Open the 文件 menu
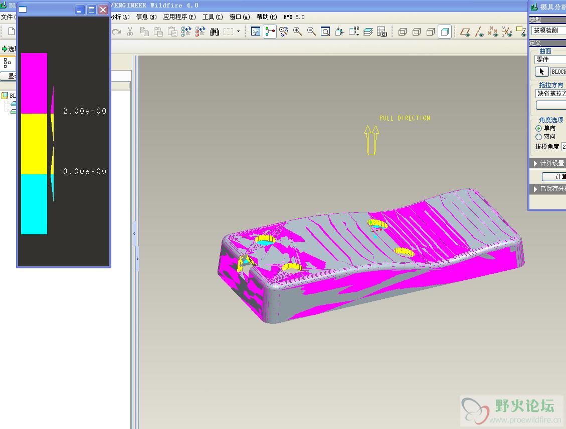 point(8,17)
